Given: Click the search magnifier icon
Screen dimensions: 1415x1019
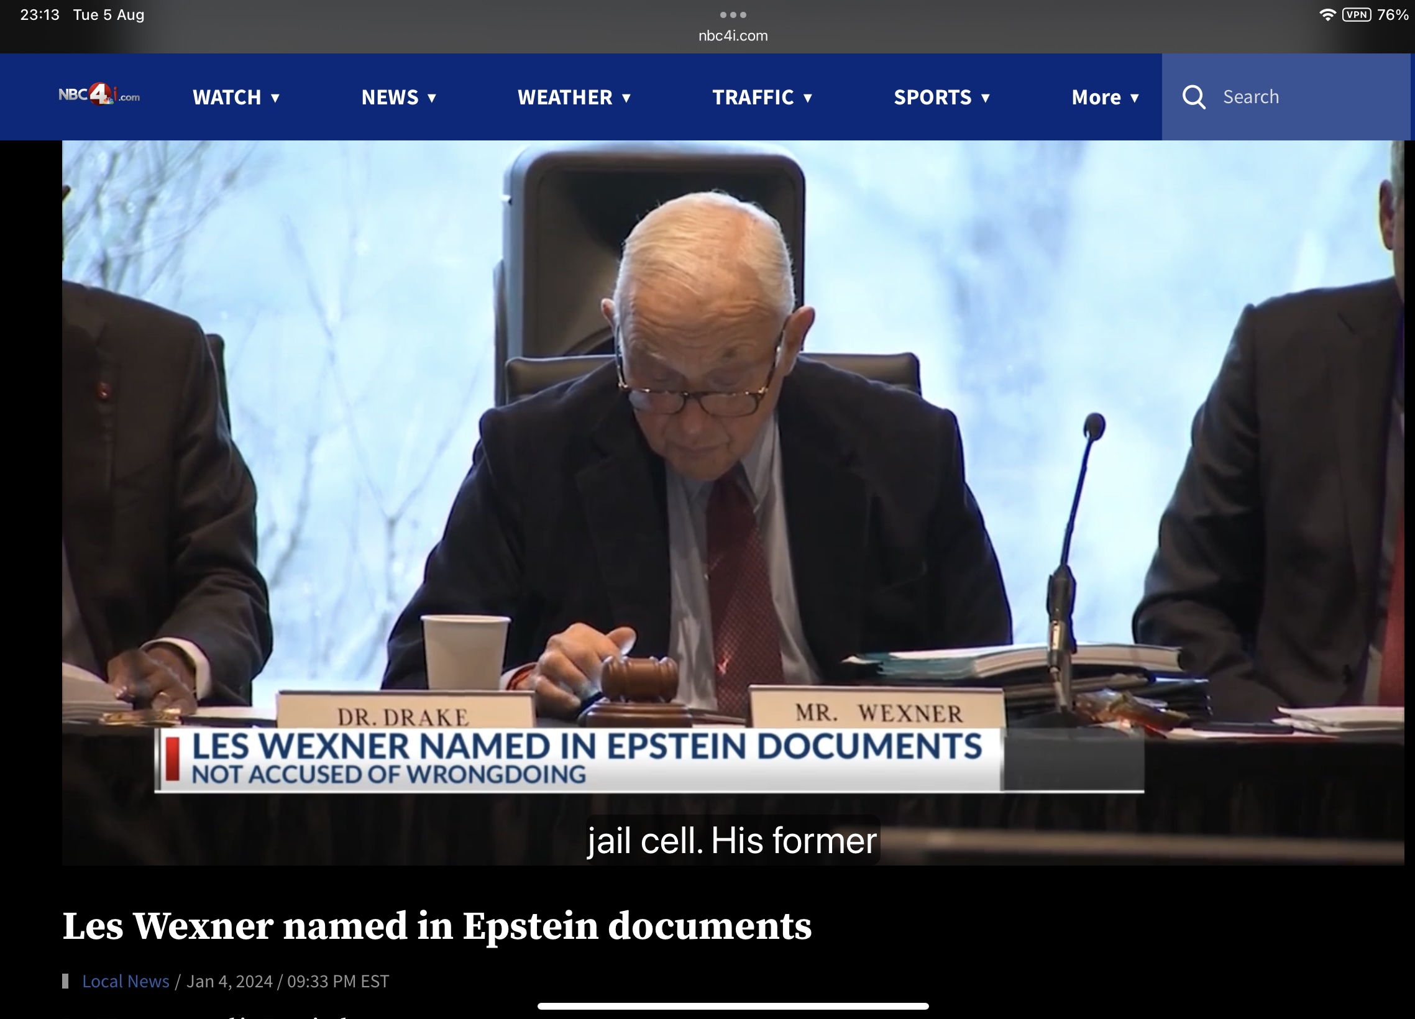Looking at the screenshot, I should 1194,97.
